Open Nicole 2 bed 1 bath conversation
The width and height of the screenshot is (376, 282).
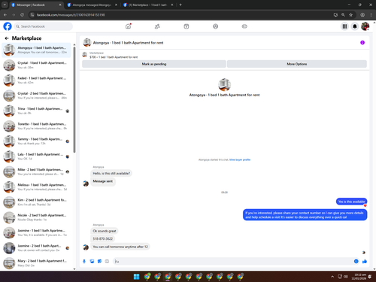coord(37,217)
